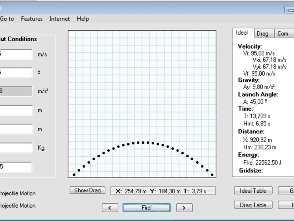Click the Distance: heading
This screenshot has height=221, width=294.
[251, 131]
